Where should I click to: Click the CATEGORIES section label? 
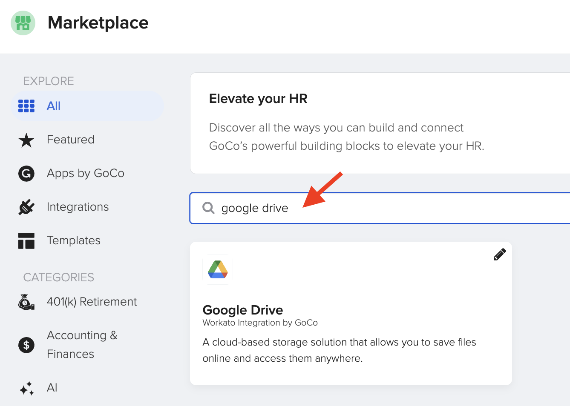click(x=59, y=277)
